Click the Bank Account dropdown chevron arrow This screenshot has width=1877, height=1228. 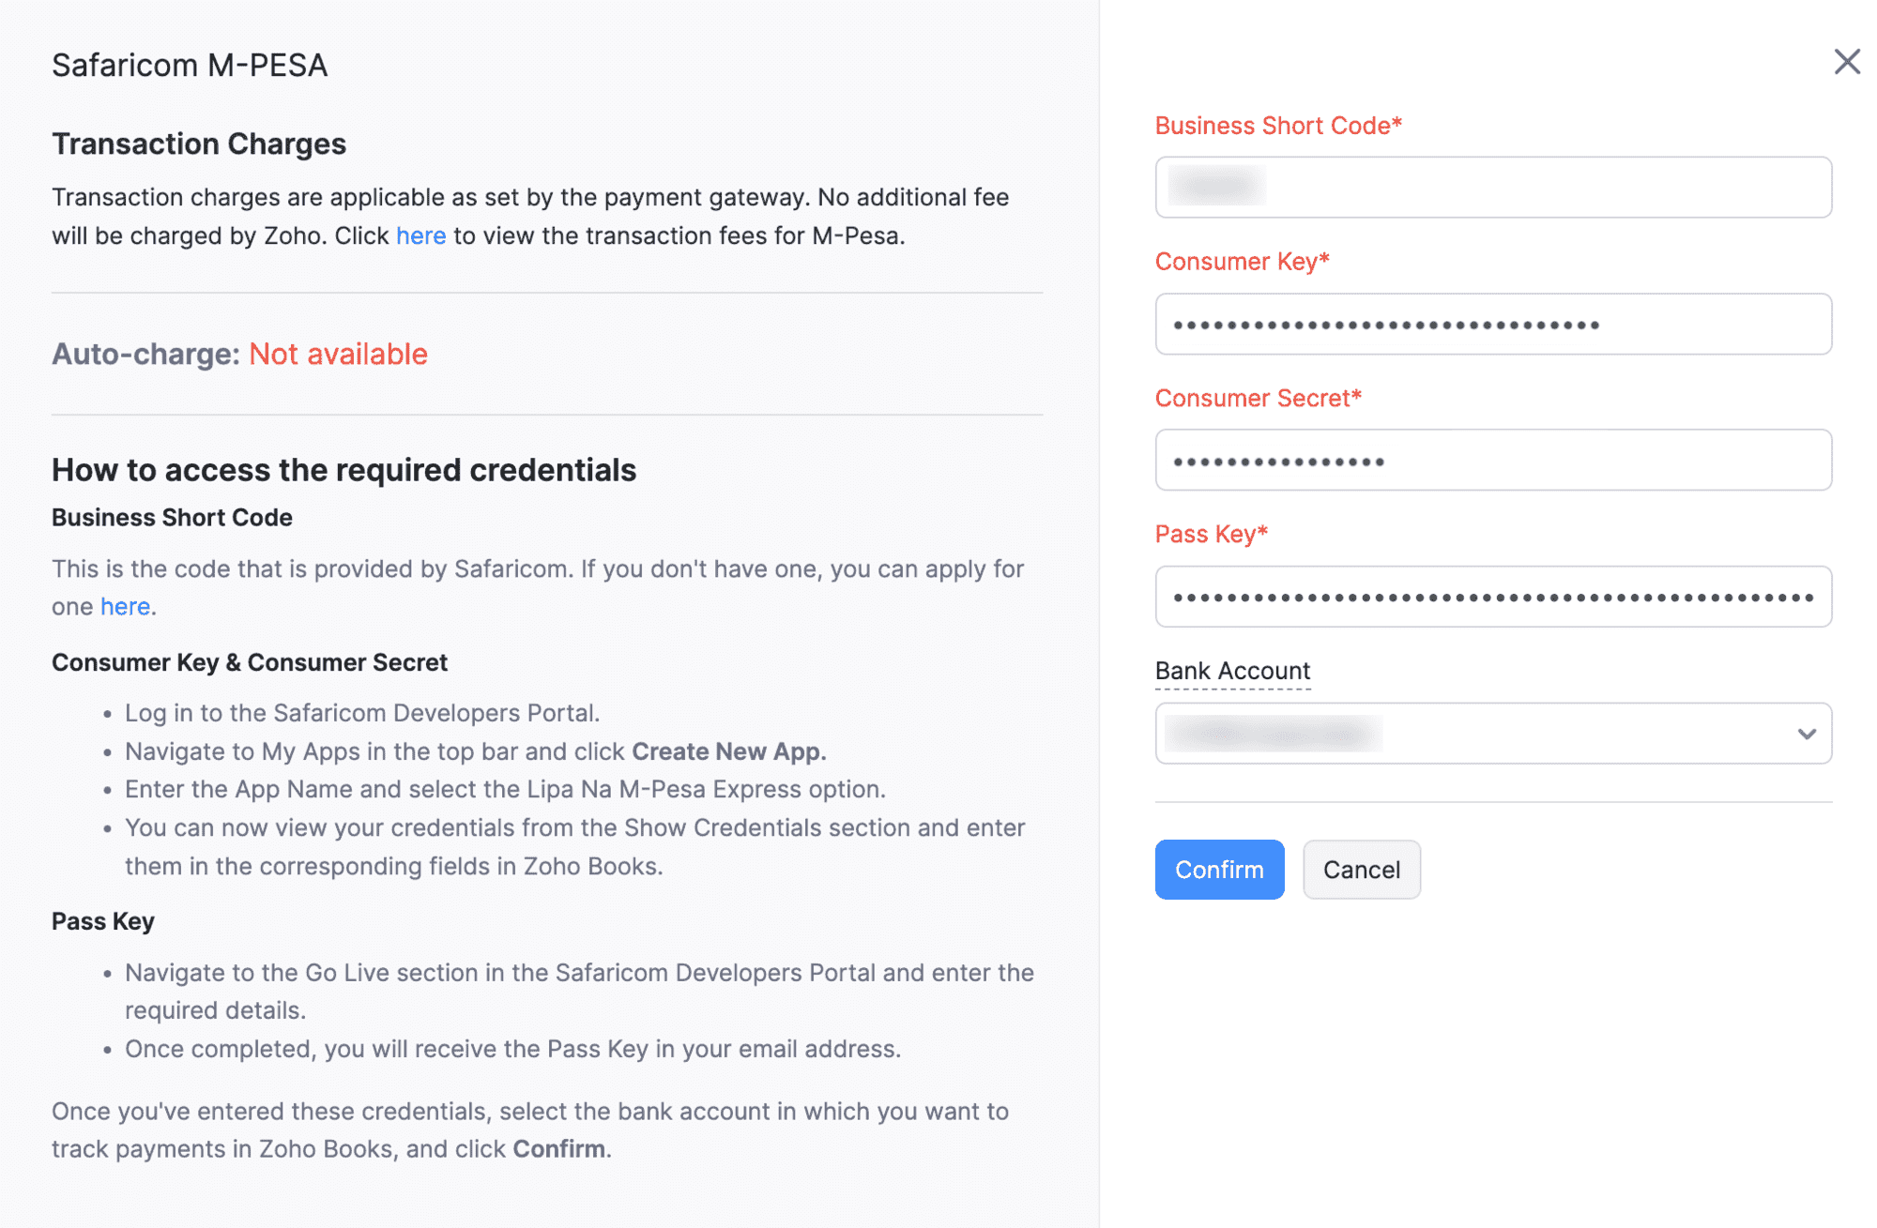click(1807, 734)
